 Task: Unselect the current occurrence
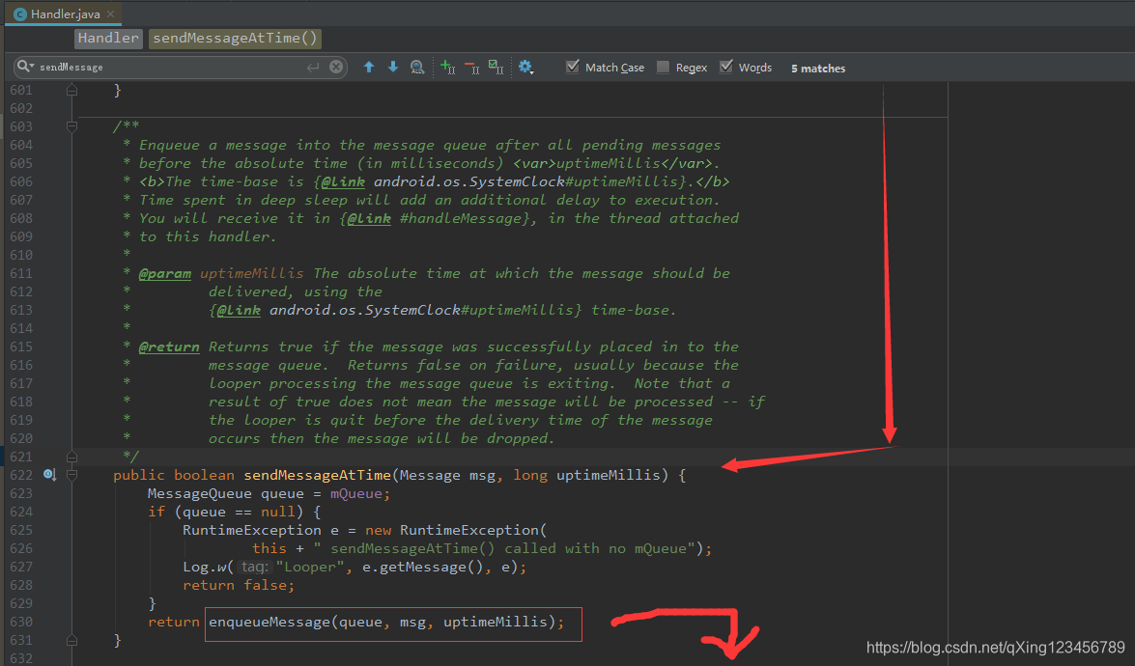[472, 68]
